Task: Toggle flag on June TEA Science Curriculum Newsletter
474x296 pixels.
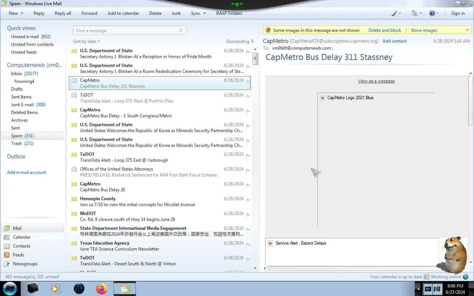Action: pos(248,245)
